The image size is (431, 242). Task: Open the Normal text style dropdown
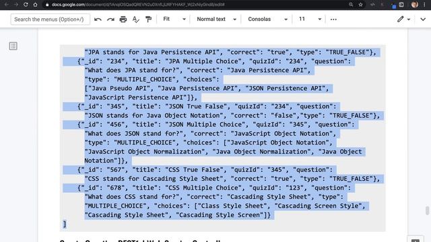pos(216,19)
